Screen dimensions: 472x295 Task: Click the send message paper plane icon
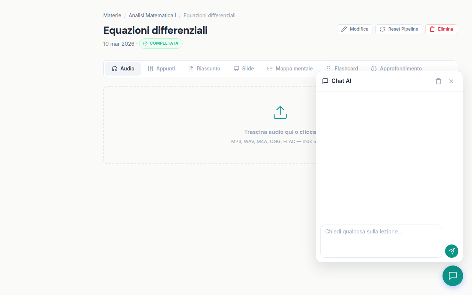click(x=451, y=251)
